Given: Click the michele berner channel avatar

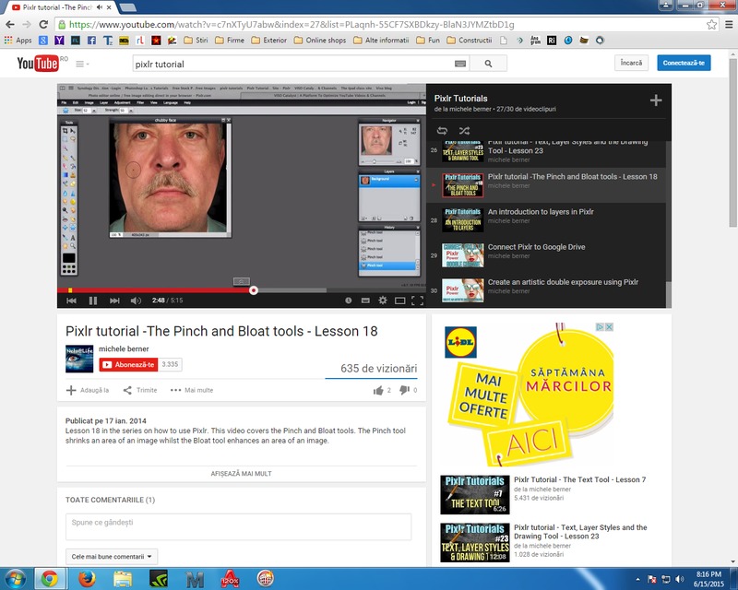Looking at the screenshot, I should tap(79, 359).
